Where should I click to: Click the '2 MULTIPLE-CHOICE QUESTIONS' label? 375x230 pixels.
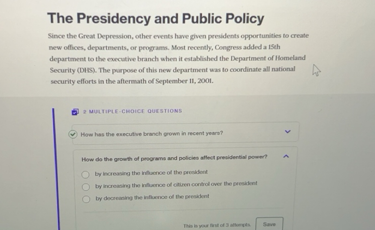(133, 111)
